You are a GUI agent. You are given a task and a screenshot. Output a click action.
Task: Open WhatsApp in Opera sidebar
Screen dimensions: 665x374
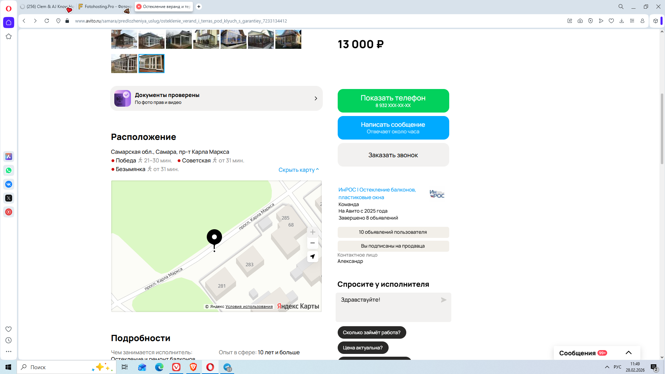9,170
